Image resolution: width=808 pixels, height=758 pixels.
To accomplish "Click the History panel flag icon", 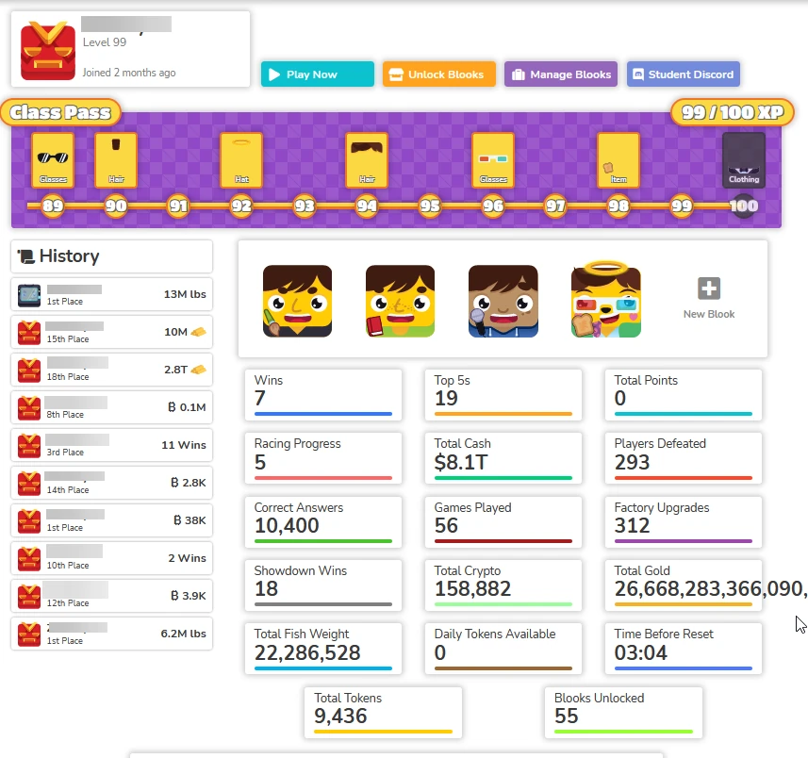I will (x=25, y=255).
